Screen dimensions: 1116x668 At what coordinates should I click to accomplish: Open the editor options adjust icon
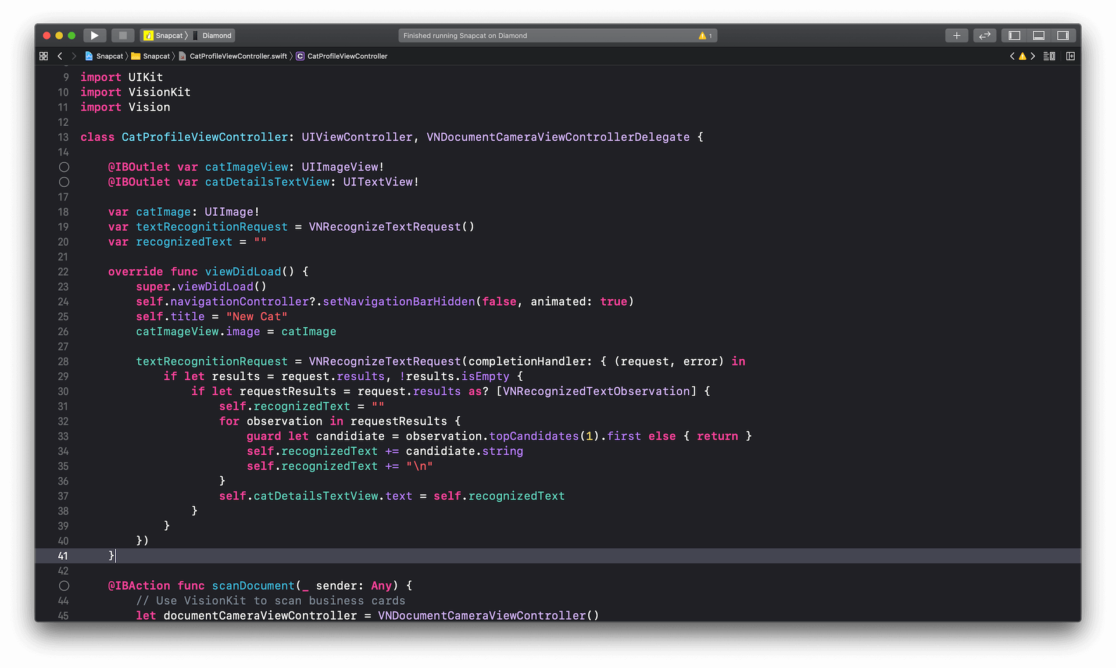pos(1070,56)
